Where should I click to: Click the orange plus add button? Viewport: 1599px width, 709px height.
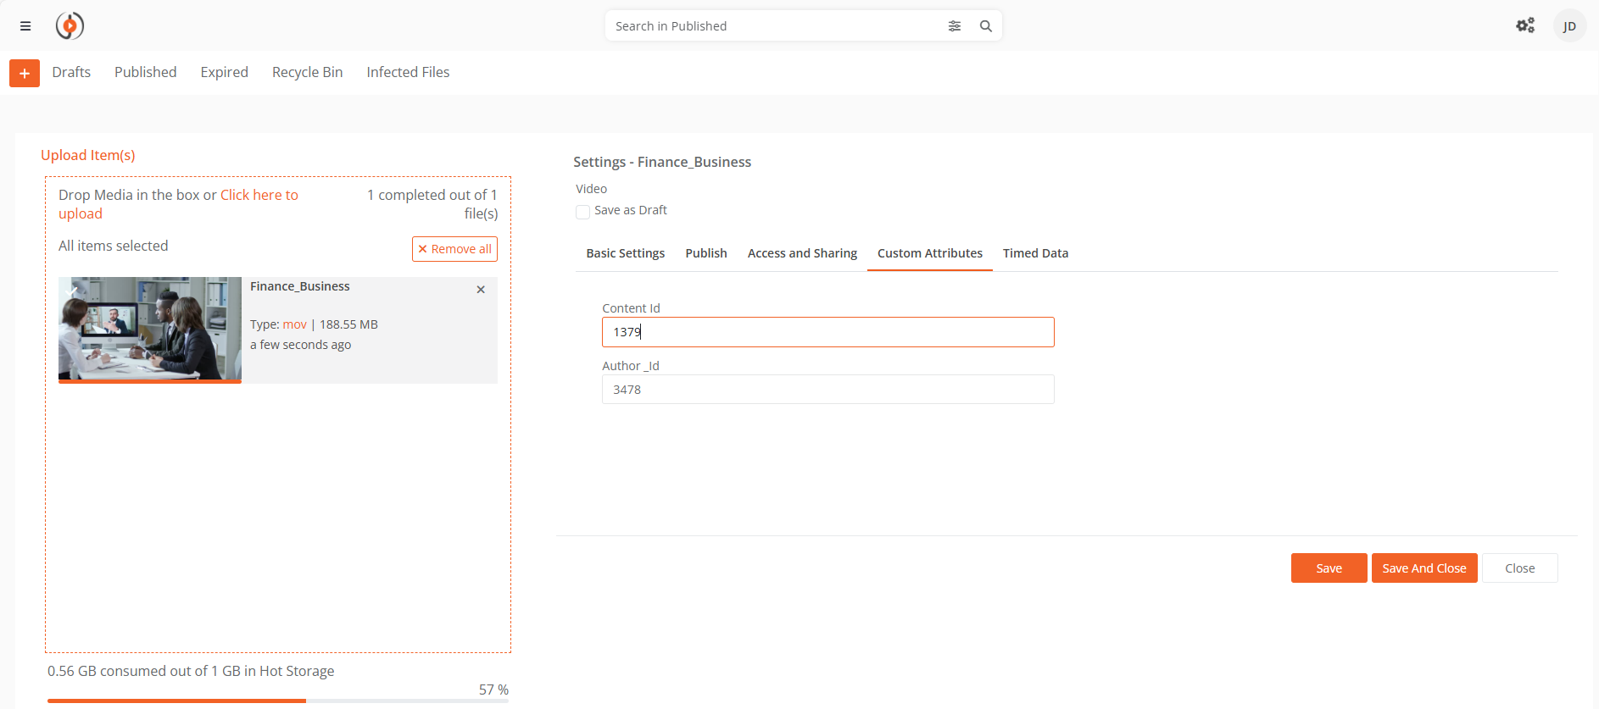(x=25, y=73)
